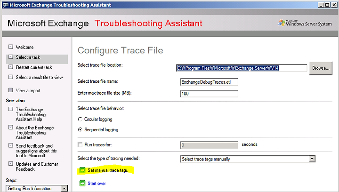
Task: Click the Select trace file location label
Action: pos(100,65)
